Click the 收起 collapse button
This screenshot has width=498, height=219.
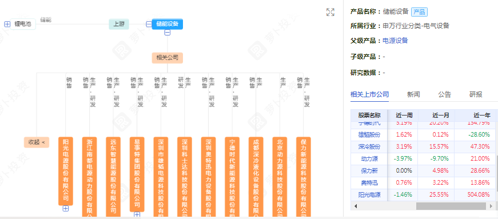pos(37,142)
